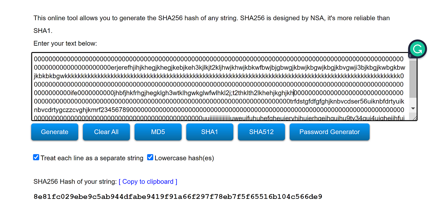447x219 pixels.
Task: Click the Generate button
Action: pyautogui.click(x=54, y=132)
